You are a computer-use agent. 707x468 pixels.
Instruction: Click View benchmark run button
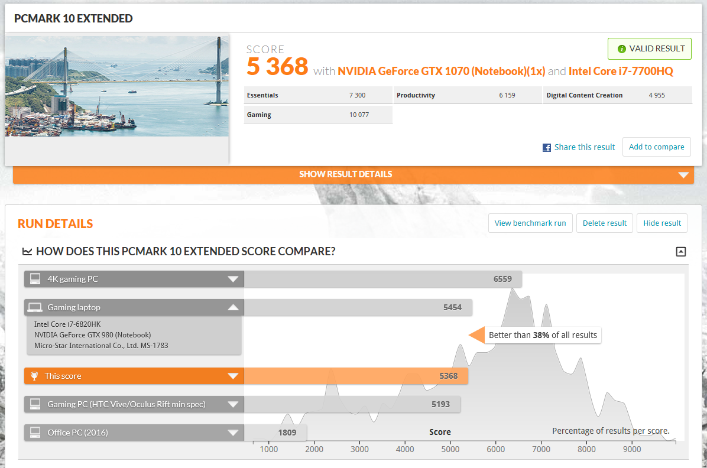tap(530, 223)
